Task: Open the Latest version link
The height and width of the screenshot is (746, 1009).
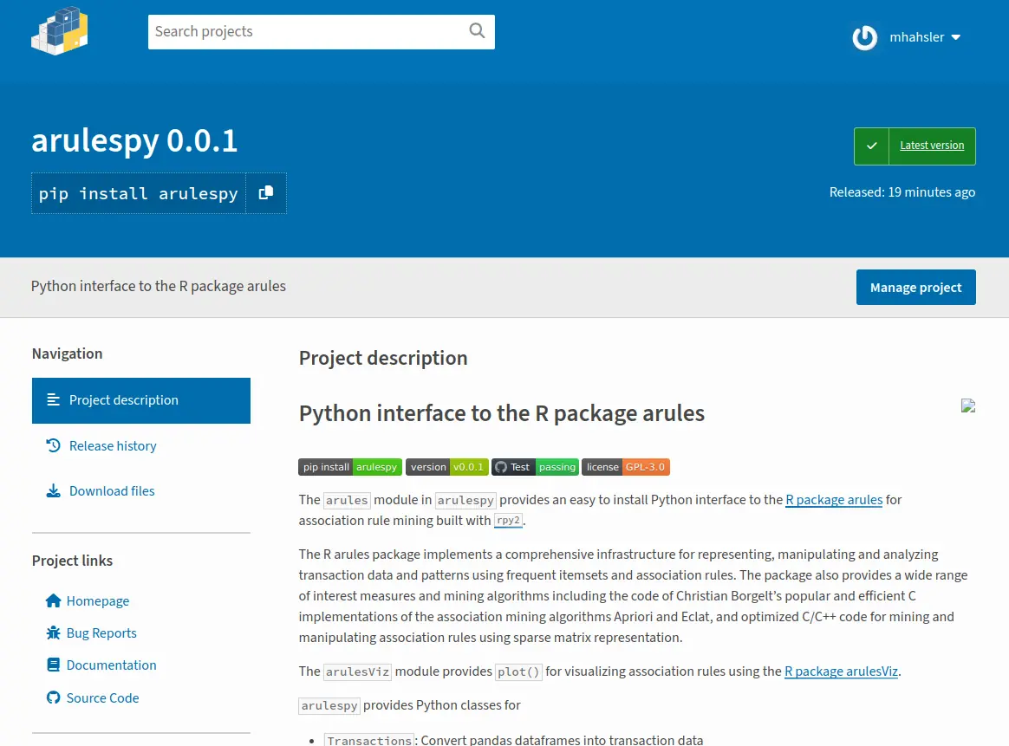Action: pyautogui.click(x=932, y=146)
